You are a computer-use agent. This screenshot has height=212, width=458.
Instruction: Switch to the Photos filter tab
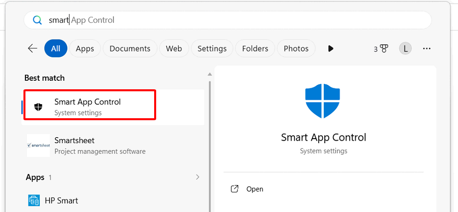click(x=296, y=48)
